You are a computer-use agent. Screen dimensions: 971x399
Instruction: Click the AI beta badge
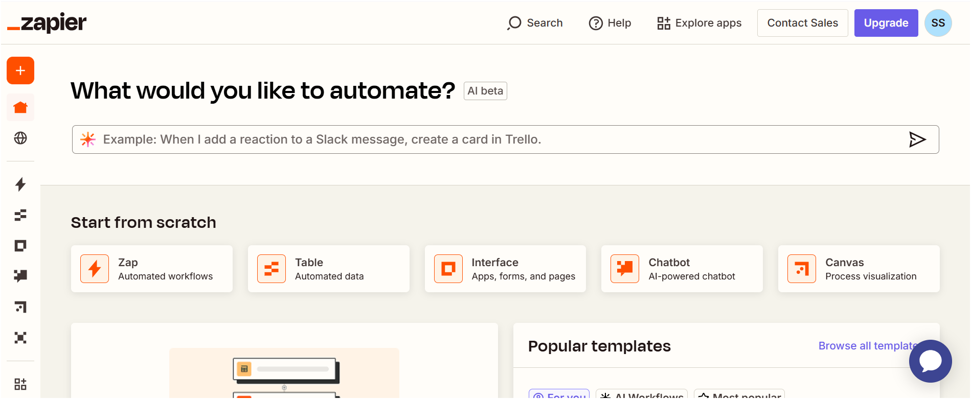point(485,91)
